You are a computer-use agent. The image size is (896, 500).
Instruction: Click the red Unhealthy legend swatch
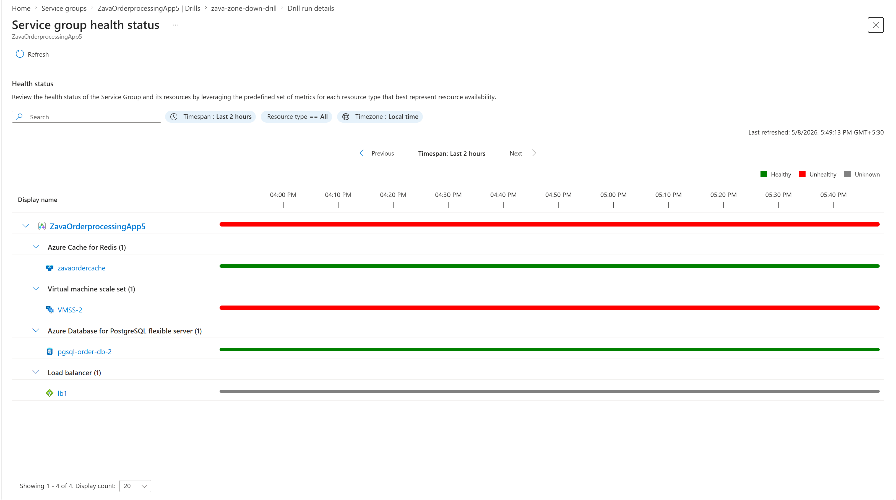pyautogui.click(x=803, y=174)
